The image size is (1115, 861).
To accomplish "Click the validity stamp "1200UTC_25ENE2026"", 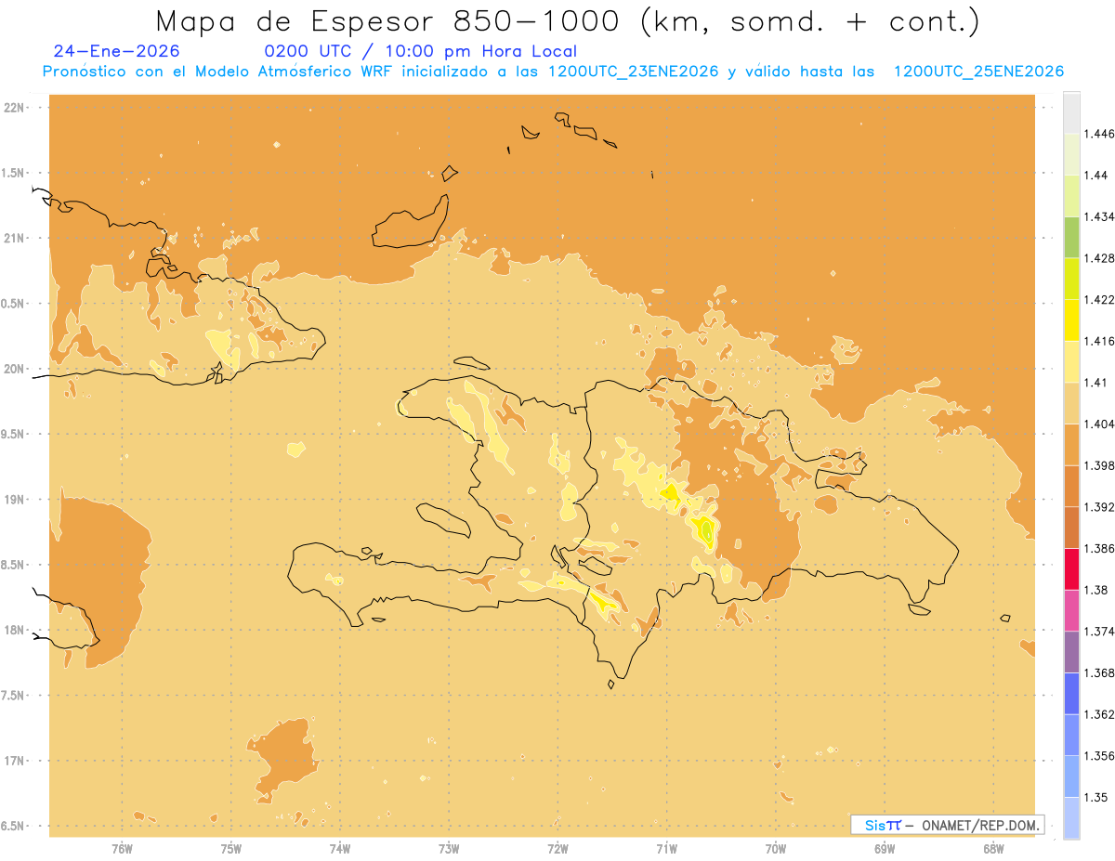I will coord(978,72).
